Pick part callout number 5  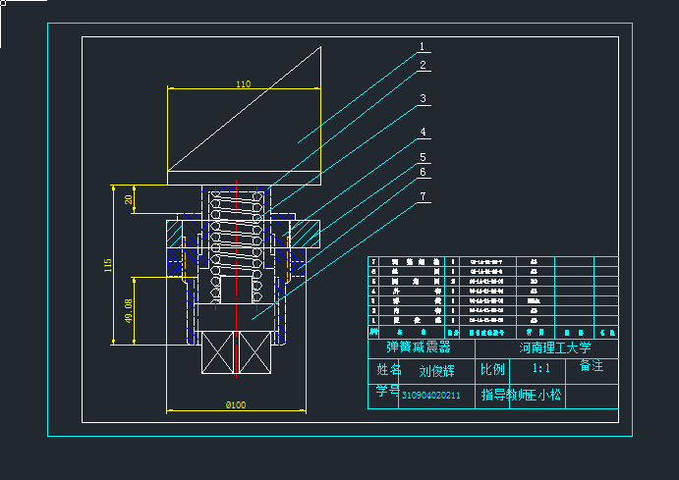422,157
